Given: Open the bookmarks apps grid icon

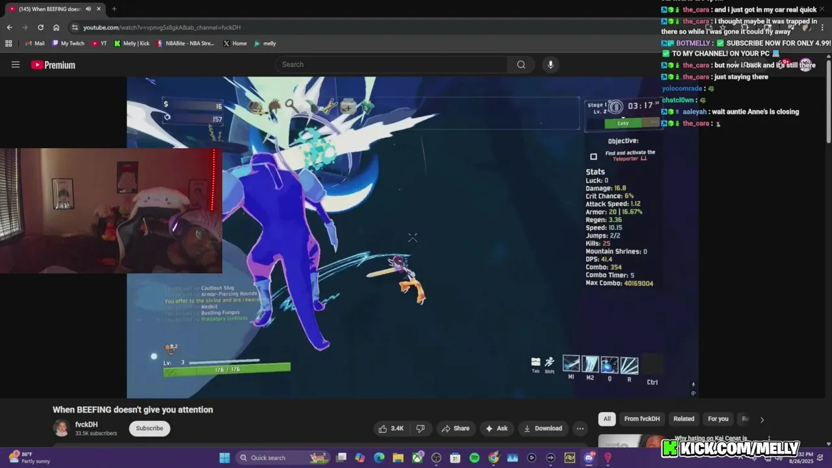Looking at the screenshot, I should [8, 44].
